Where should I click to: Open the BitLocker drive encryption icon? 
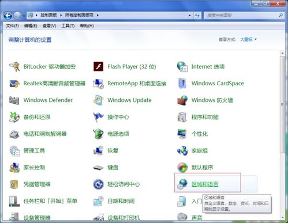(14, 67)
